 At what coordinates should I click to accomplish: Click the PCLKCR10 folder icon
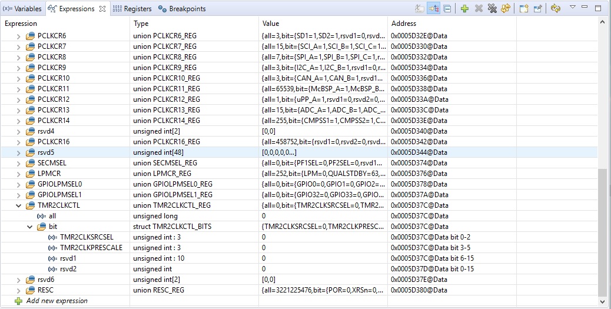(31, 78)
